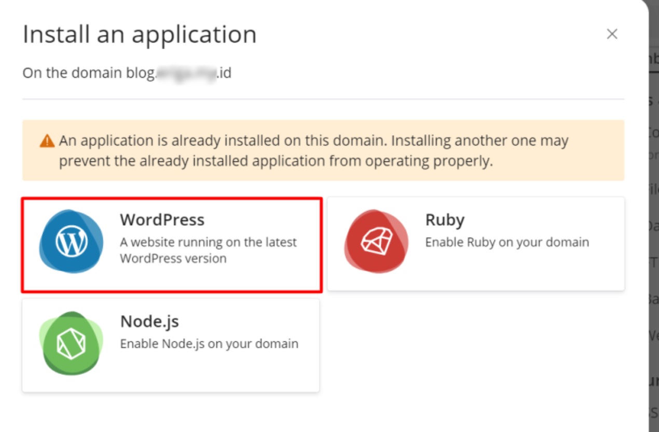Choose the Ruby application title
The image size is (659, 432).
(x=445, y=219)
